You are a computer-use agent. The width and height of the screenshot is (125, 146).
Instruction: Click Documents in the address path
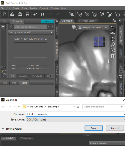pos(37,107)
